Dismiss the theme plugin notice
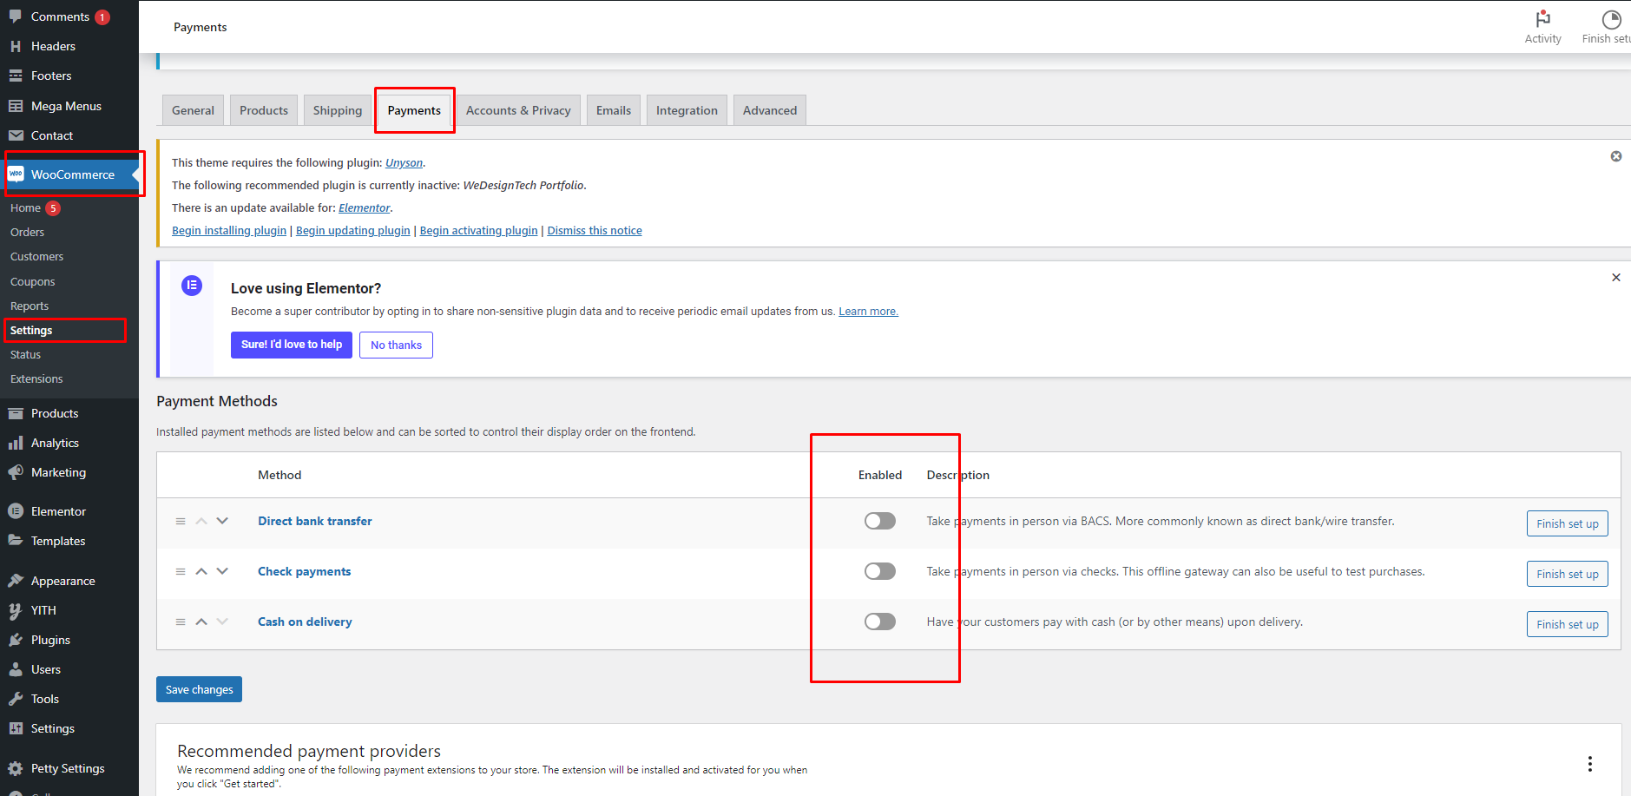This screenshot has height=796, width=1631. [1616, 156]
